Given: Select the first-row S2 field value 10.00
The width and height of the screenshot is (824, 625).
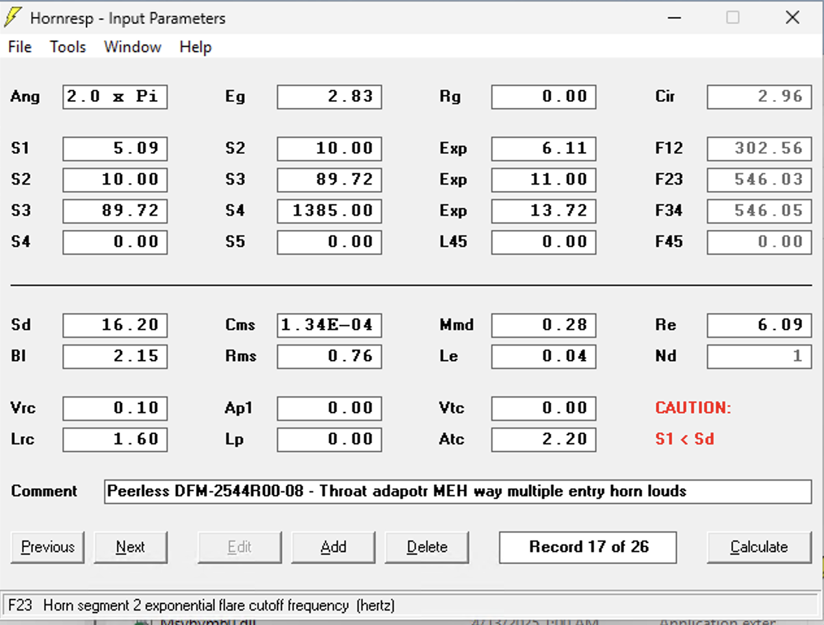Looking at the screenshot, I should pos(329,149).
